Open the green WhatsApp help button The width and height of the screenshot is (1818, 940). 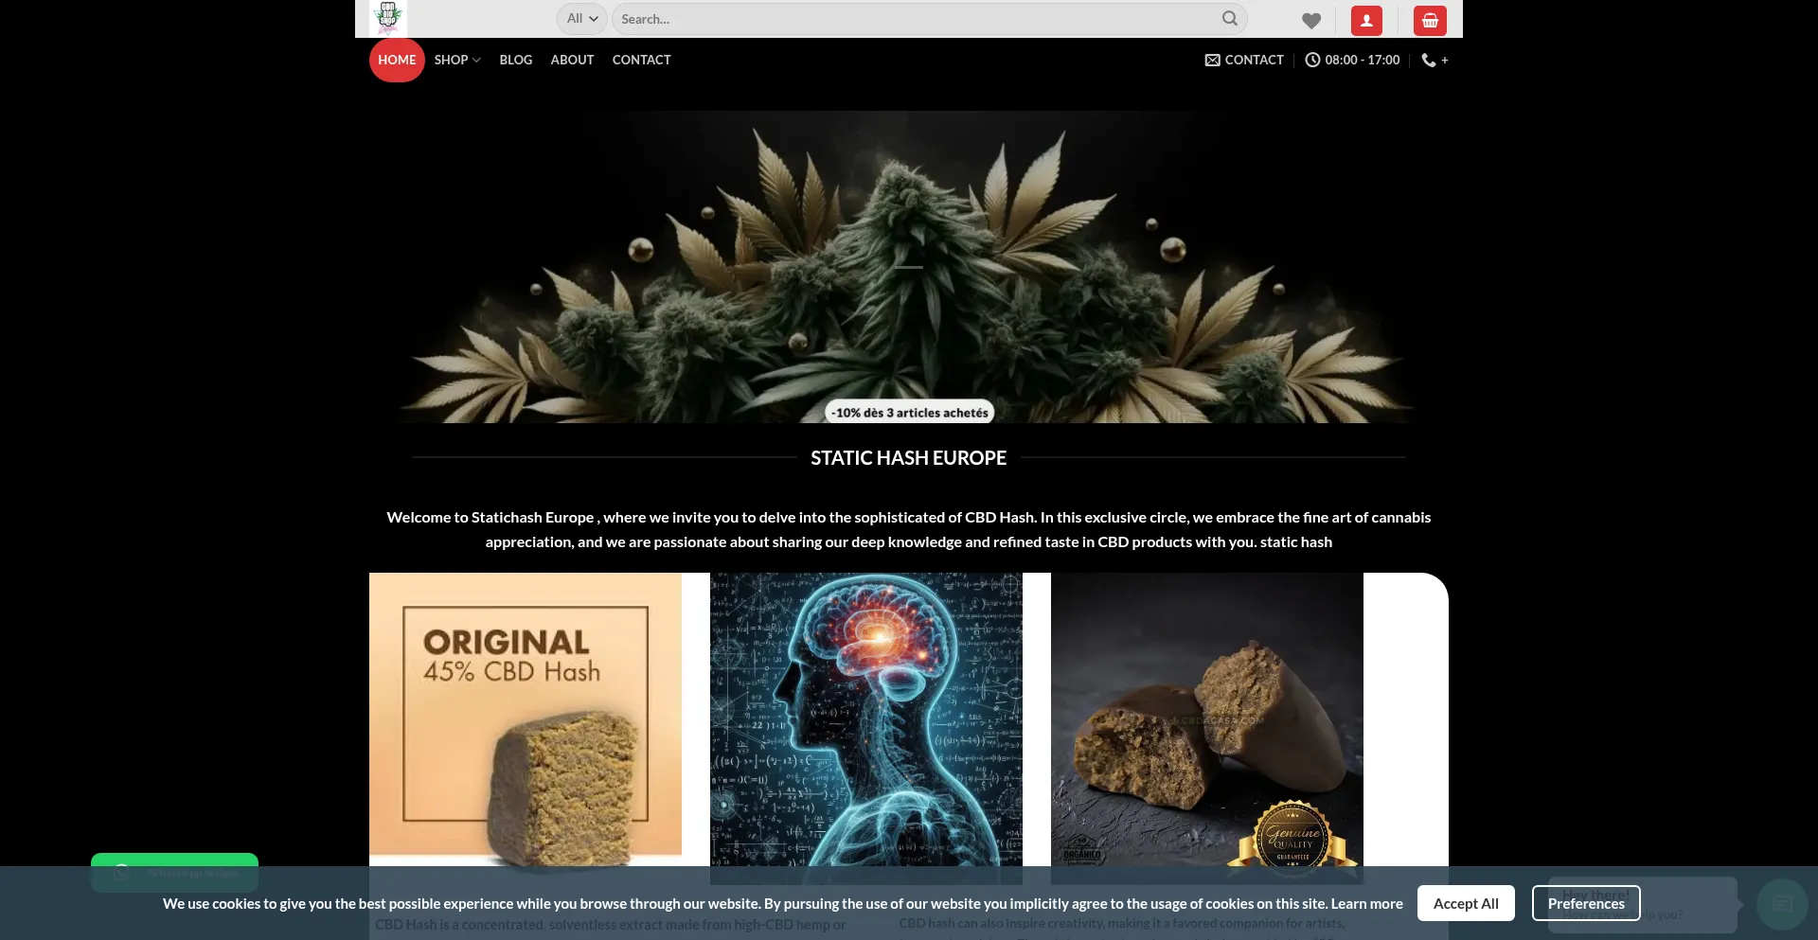[x=174, y=872]
